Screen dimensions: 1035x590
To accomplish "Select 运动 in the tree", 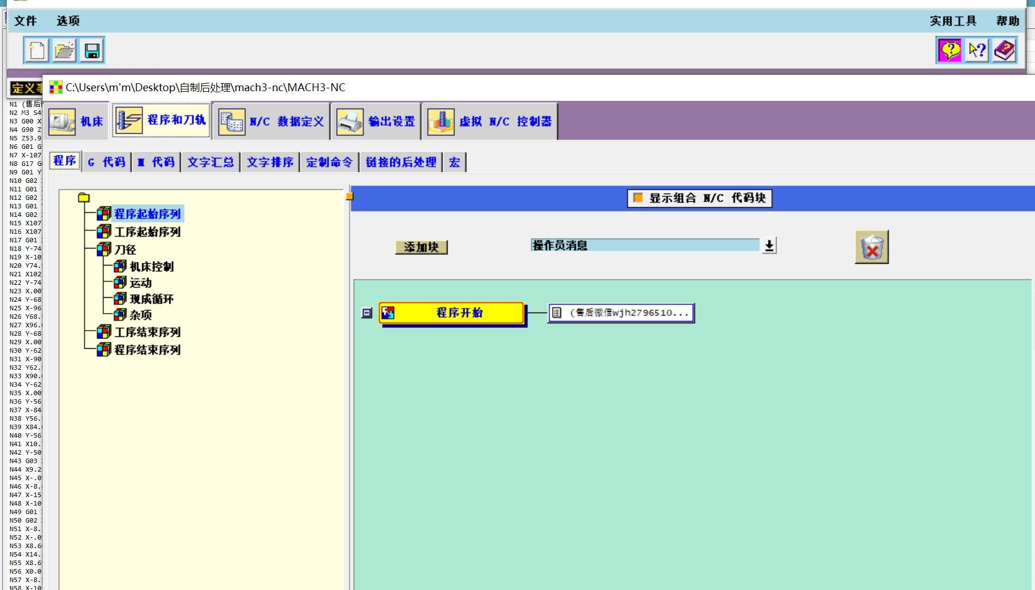I will [x=140, y=283].
